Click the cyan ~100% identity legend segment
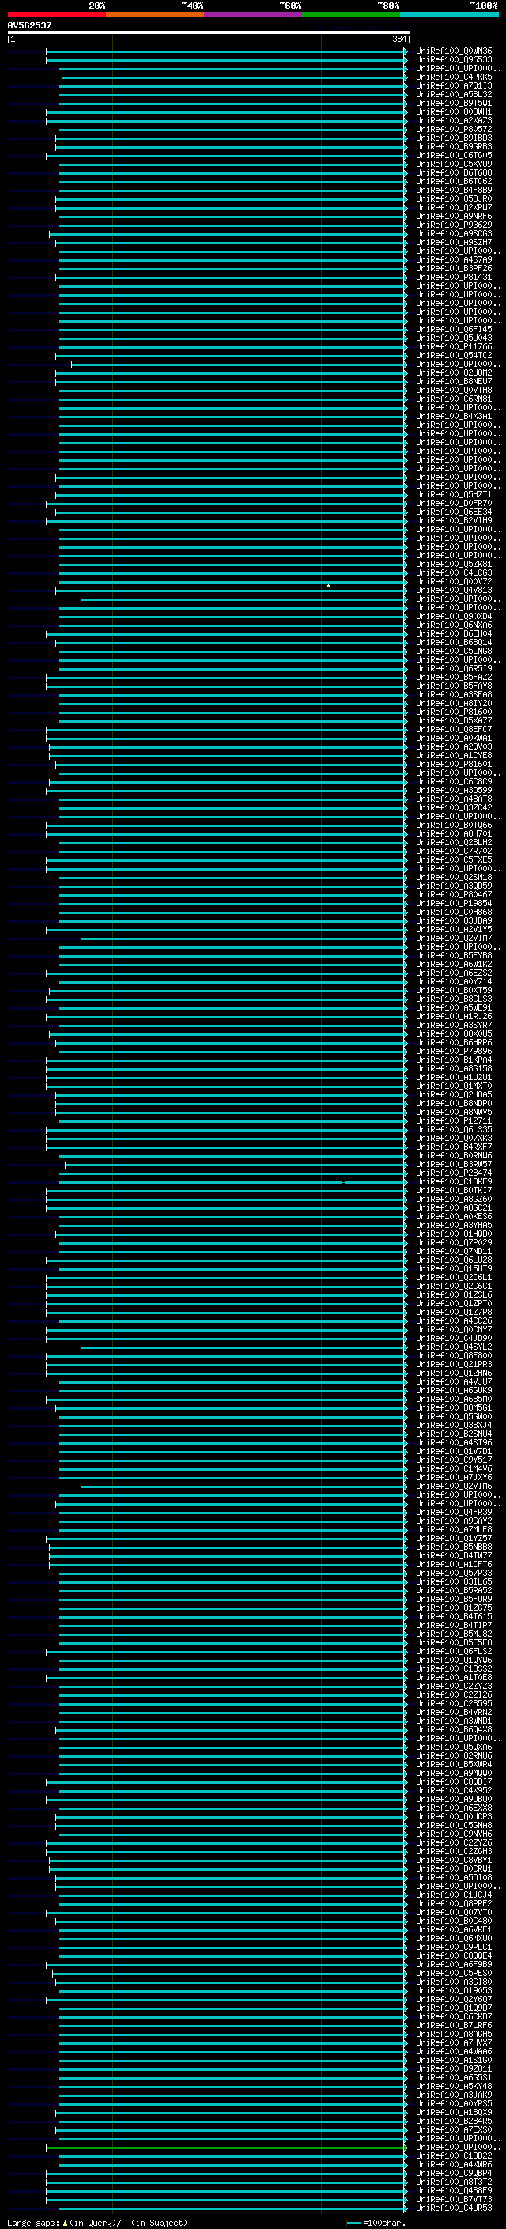506x2229 pixels. pos(449,14)
